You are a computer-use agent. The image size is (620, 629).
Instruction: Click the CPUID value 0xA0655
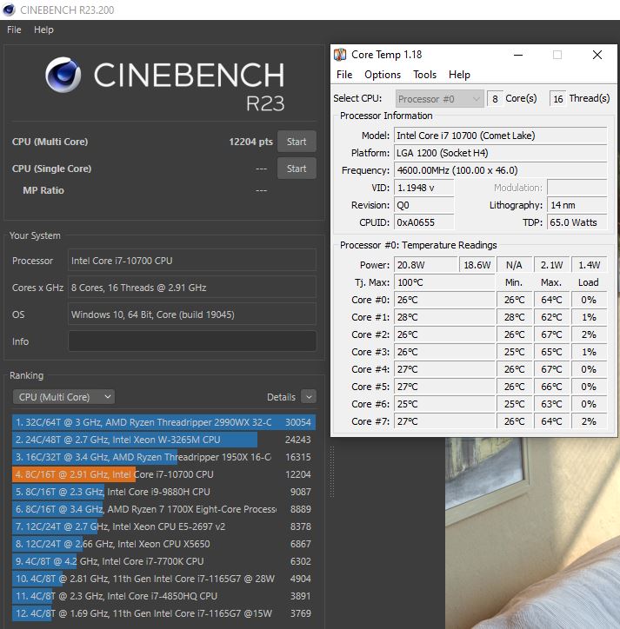pos(424,222)
